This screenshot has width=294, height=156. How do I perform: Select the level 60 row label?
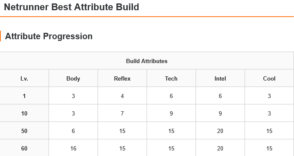click(x=24, y=148)
